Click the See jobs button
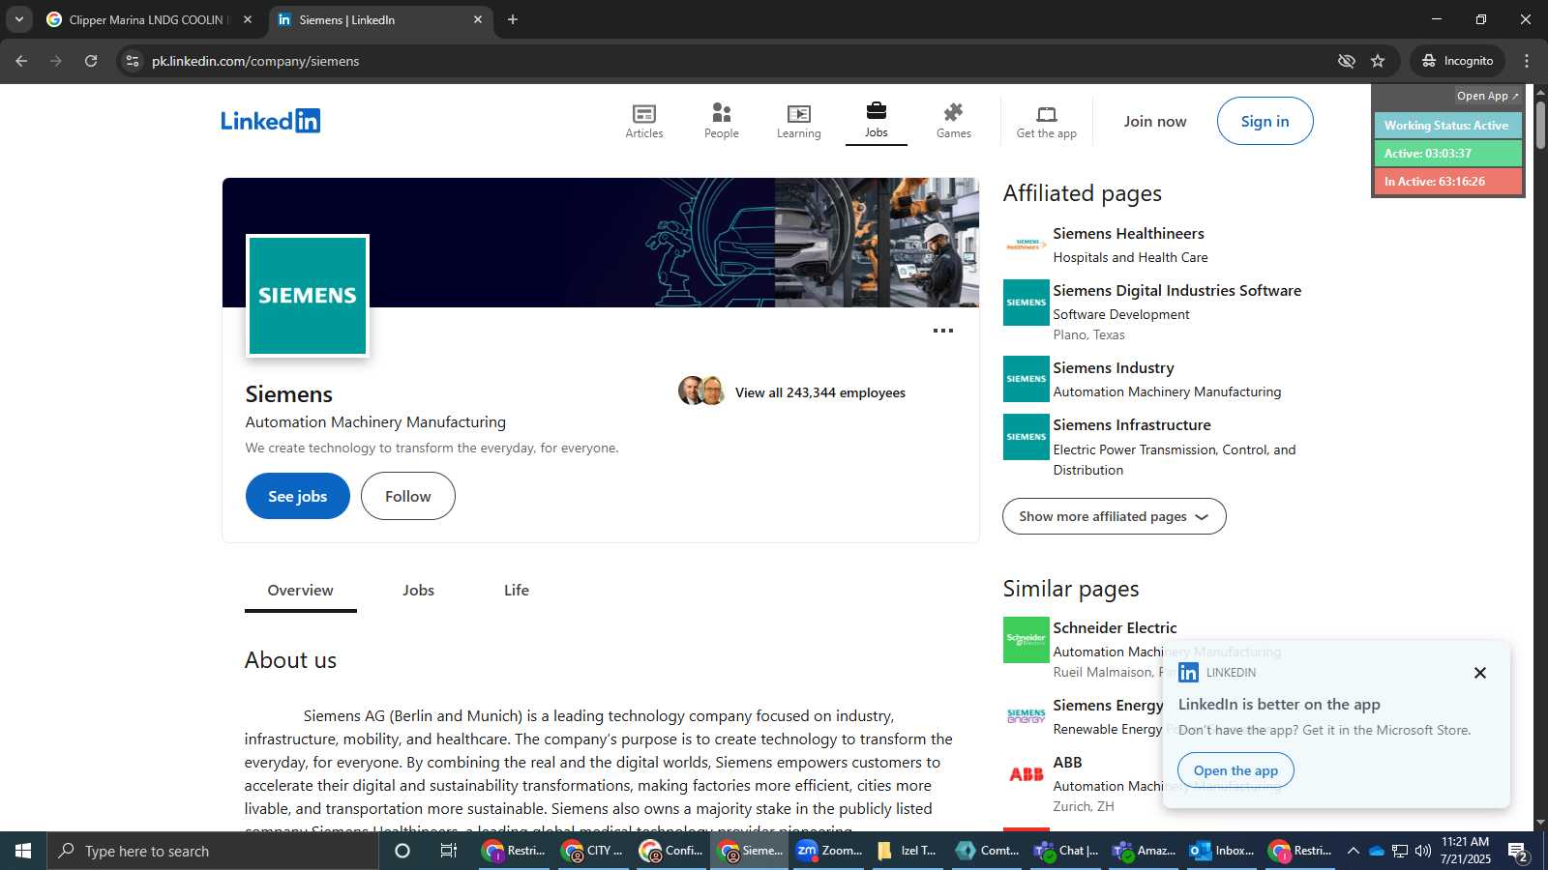The width and height of the screenshot is (1548, 870). 297,496
